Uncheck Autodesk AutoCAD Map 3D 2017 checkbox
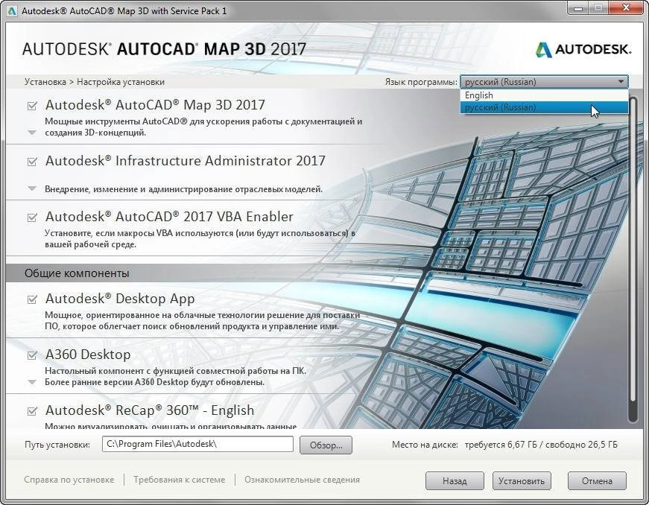 [32, 106]
